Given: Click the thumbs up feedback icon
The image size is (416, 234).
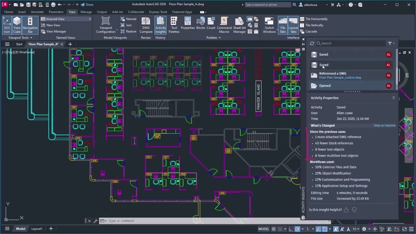Looking at the screenshot, I should 346,210.
